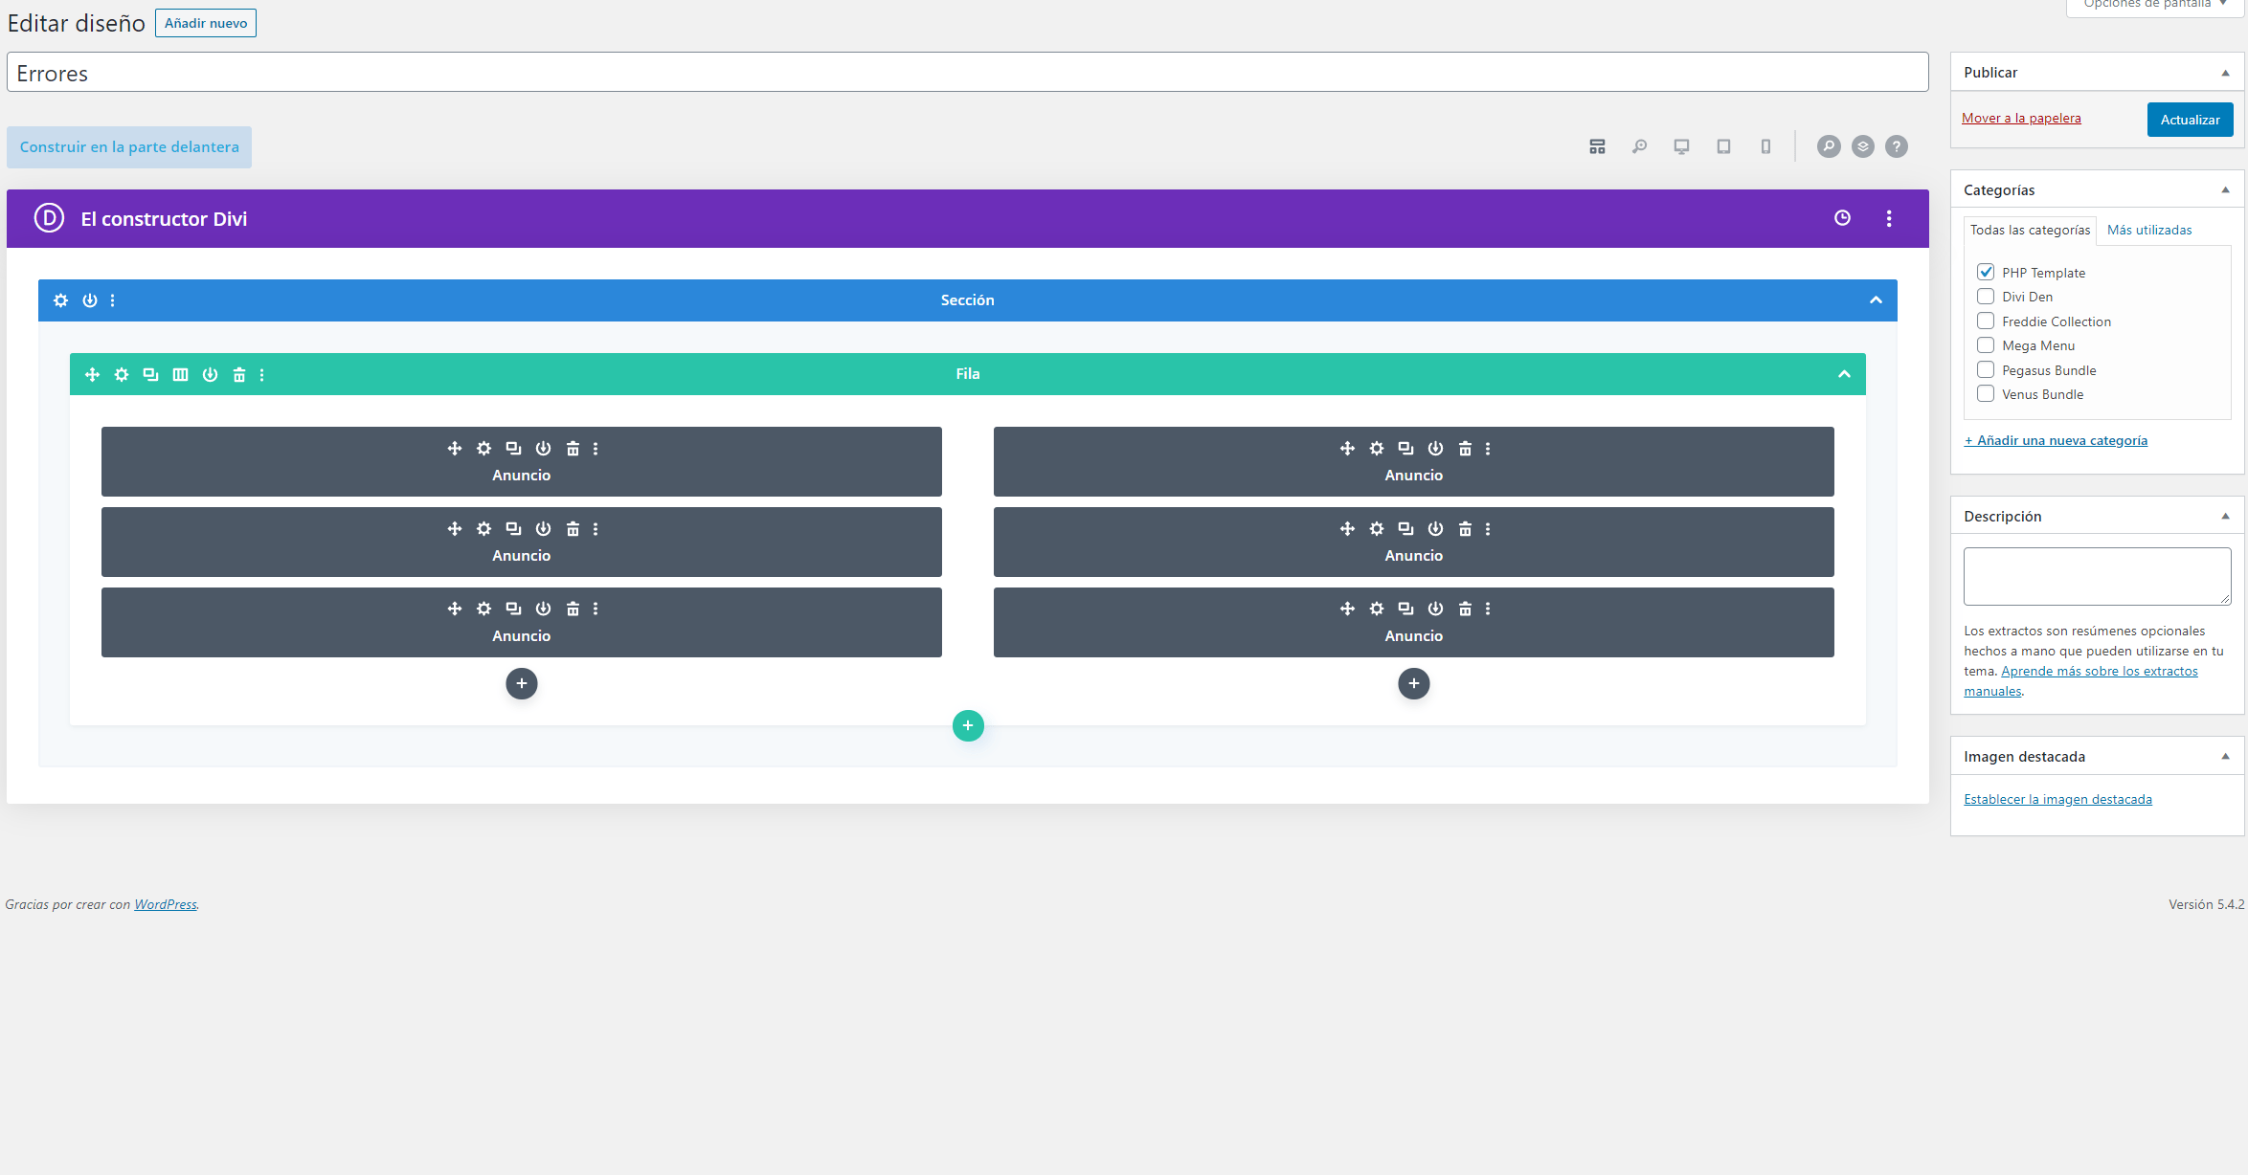Click the zoom out view icon
2248x1175 pixels.
tap(1639, 146)
